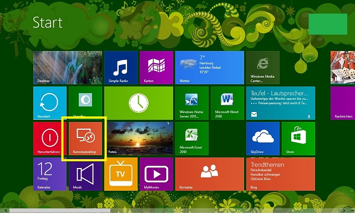
Task: Launch Microsoft Word 2010 tile
Action: [x=227, y=103]
